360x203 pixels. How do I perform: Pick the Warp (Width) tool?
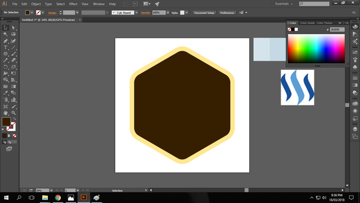click(x=5, y=73)
